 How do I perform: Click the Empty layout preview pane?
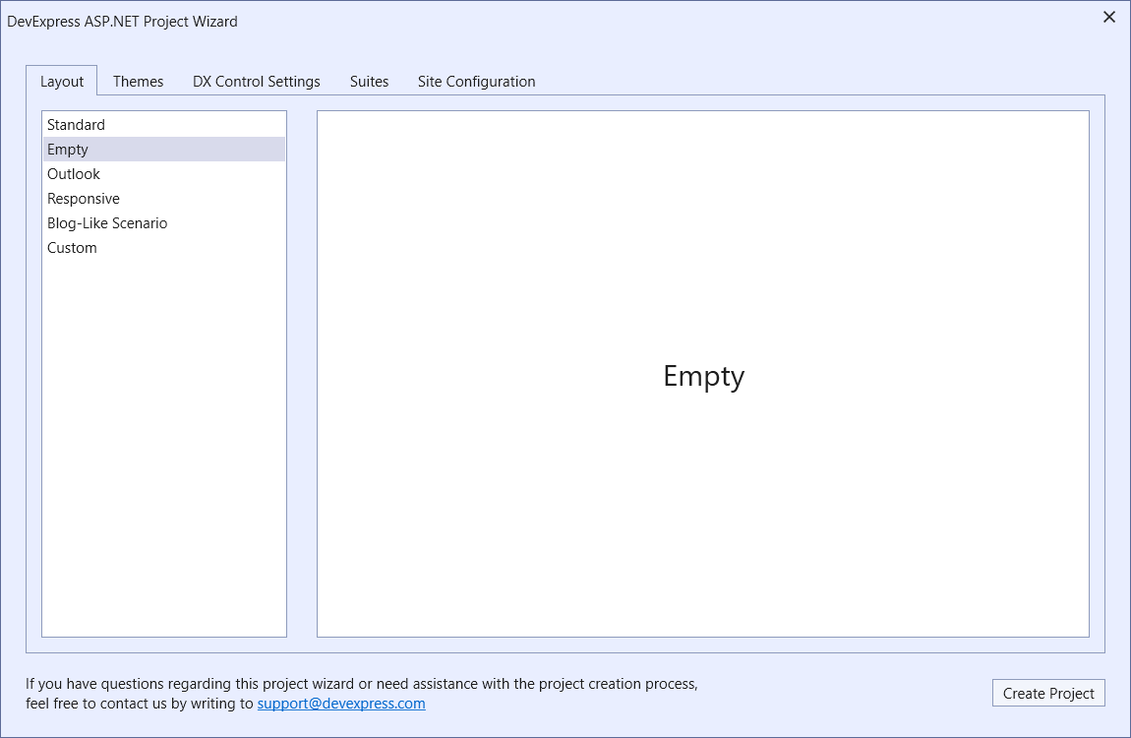tap(702, 374)
